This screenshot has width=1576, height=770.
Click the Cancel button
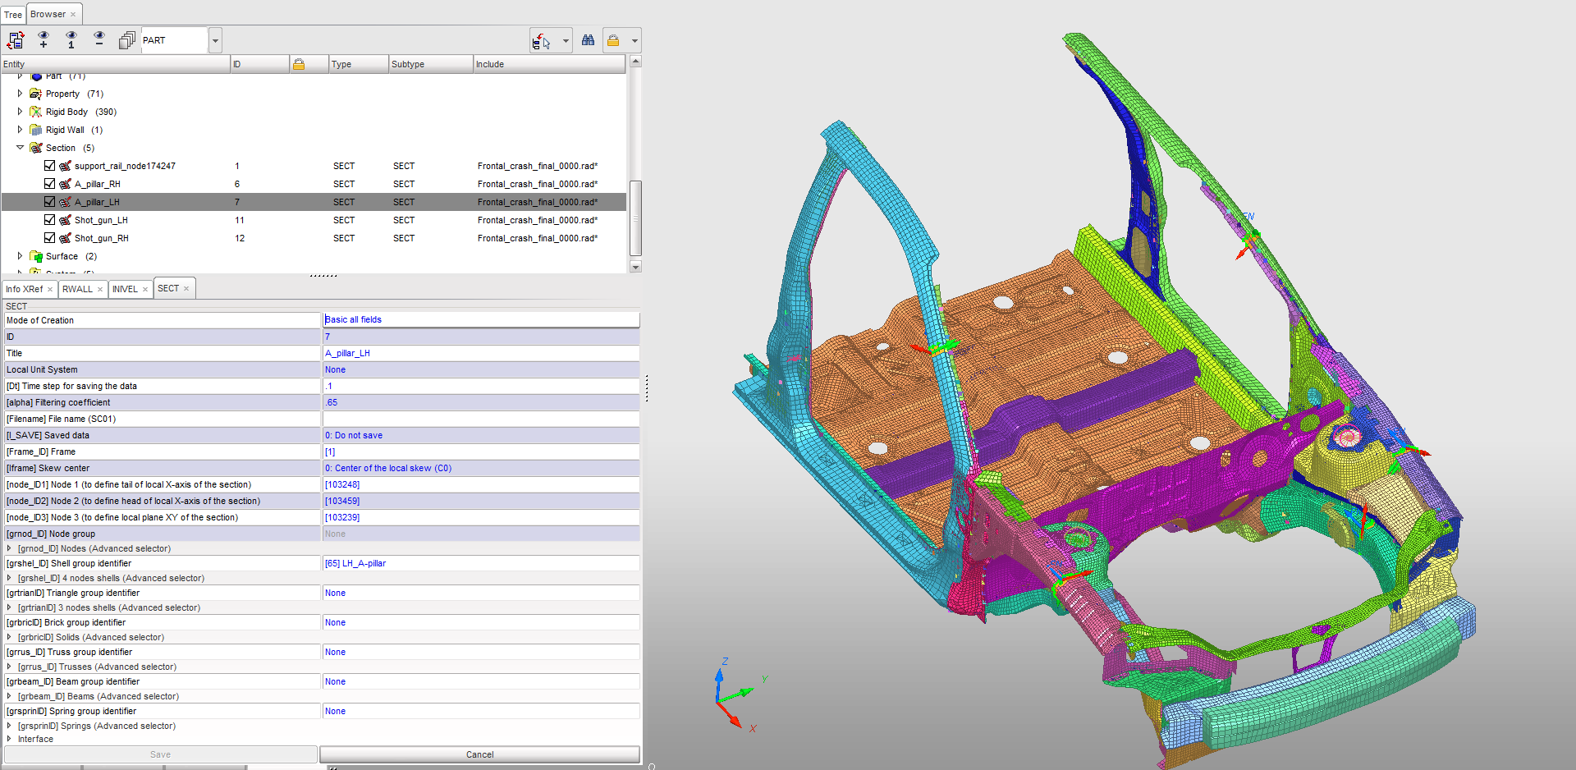(479, 754)
